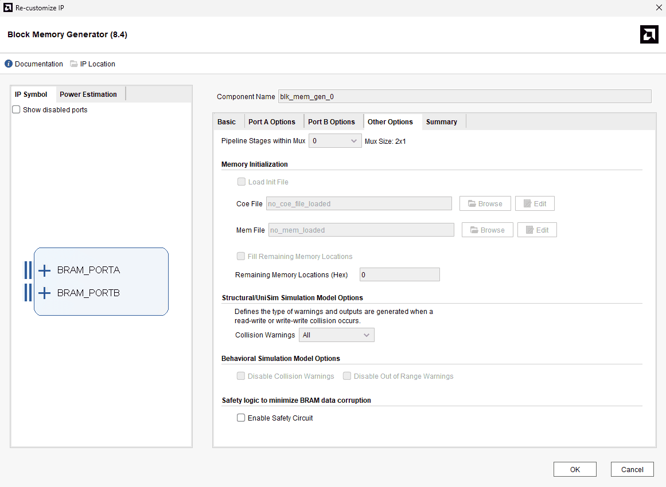Click the Vivado icon in title bar
This screenshot has width=666, height=487.
[x=7, y=7]
